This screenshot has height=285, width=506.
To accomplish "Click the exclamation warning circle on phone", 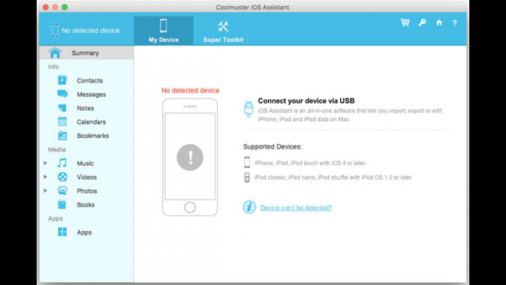I will pos(190,158).
